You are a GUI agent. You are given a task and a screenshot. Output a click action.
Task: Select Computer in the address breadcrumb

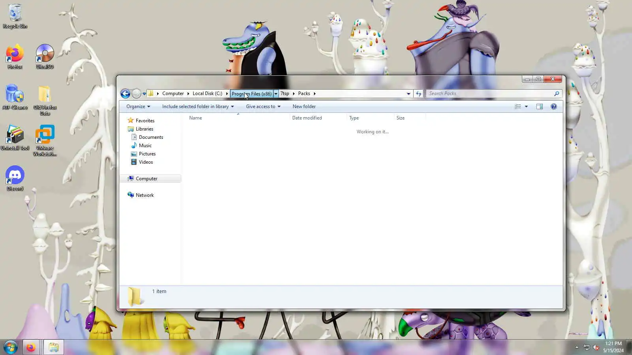[x=173, y=93]
